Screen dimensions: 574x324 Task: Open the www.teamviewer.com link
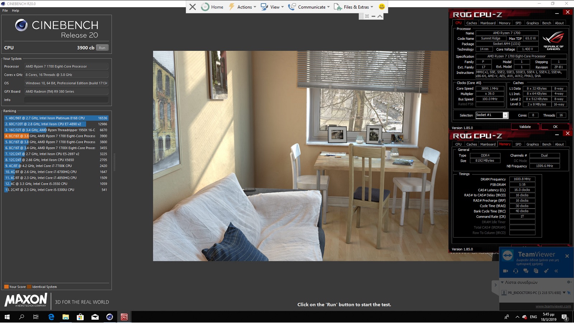(553, 306)
